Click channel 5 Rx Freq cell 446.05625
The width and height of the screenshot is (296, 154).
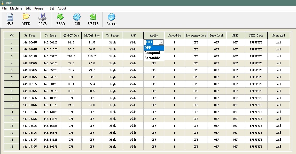coord(30,70)
